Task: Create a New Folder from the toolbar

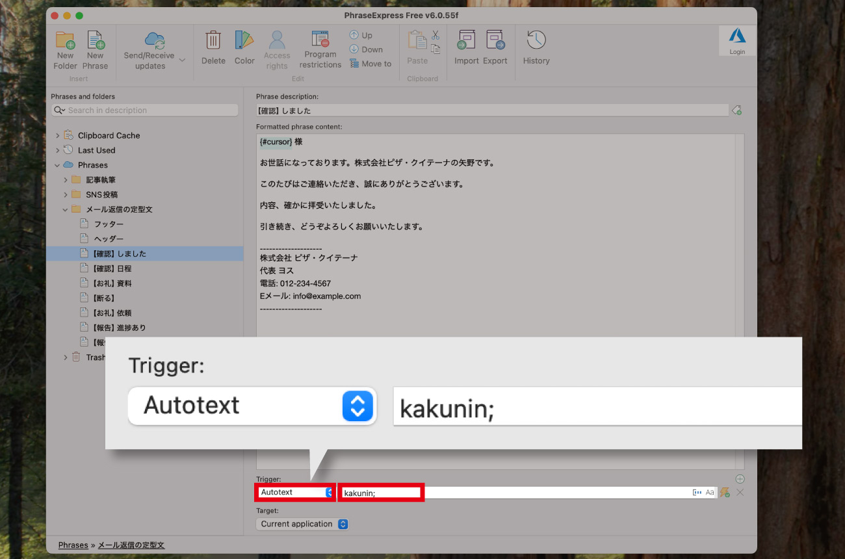Action: click(x=65, y=50)
